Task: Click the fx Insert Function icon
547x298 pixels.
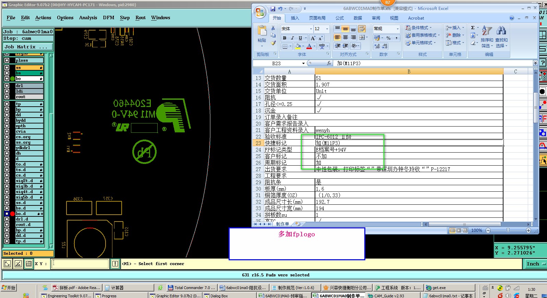Action: [329, 63]
